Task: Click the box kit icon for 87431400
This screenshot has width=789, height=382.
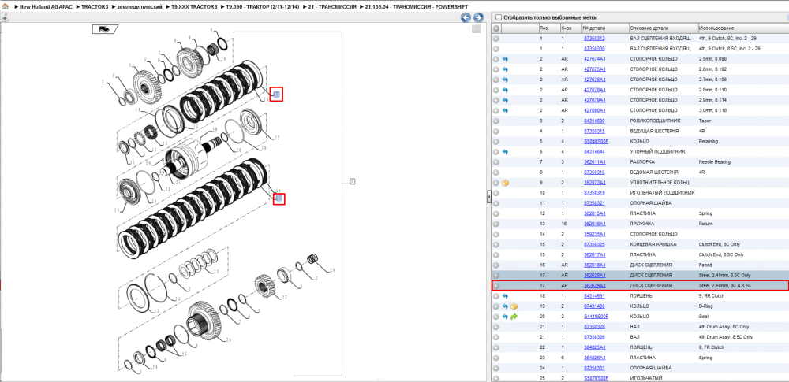Action: (x=514, y=306)
